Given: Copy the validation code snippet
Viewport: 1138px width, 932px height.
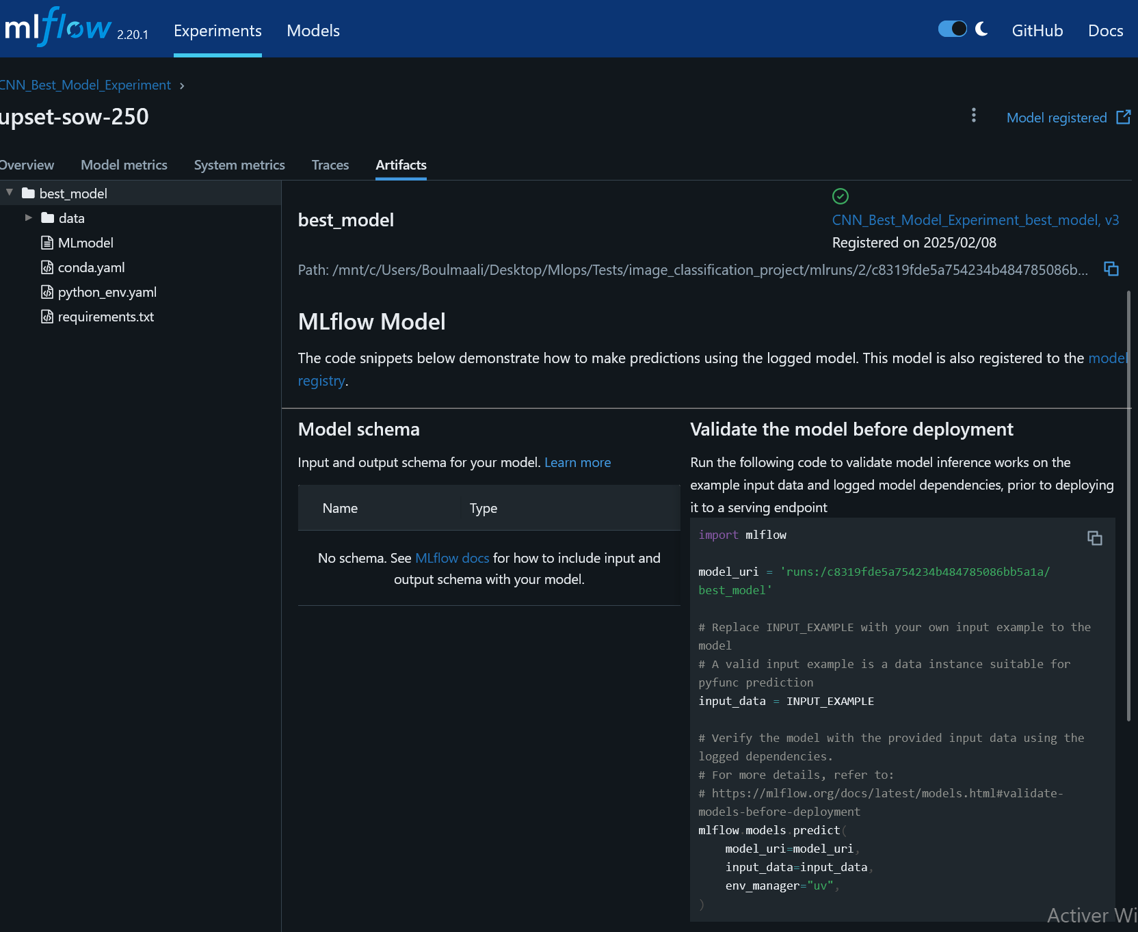Looking at the screenshot, I should 1095,538.
